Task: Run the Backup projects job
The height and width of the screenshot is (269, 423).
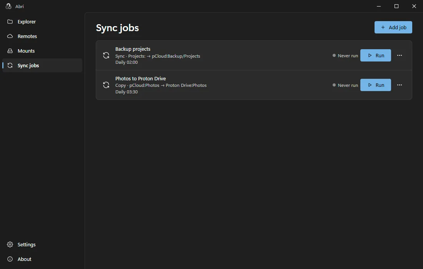Action: (x=376, y=55)
